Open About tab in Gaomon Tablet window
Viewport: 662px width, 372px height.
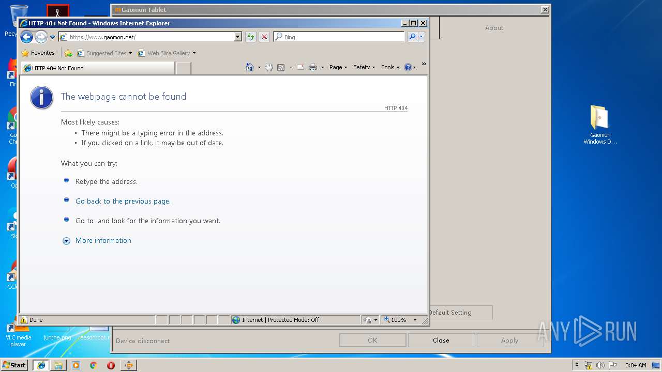494,28
